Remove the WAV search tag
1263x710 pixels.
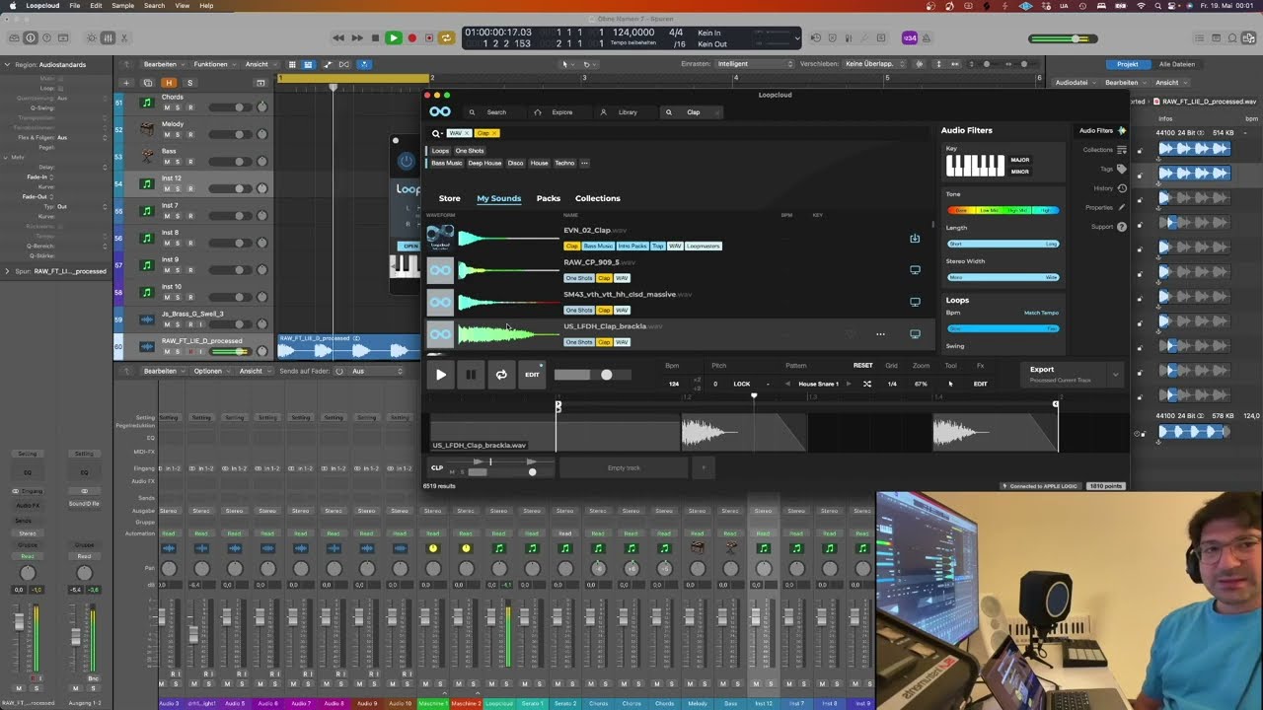point(467,133)
